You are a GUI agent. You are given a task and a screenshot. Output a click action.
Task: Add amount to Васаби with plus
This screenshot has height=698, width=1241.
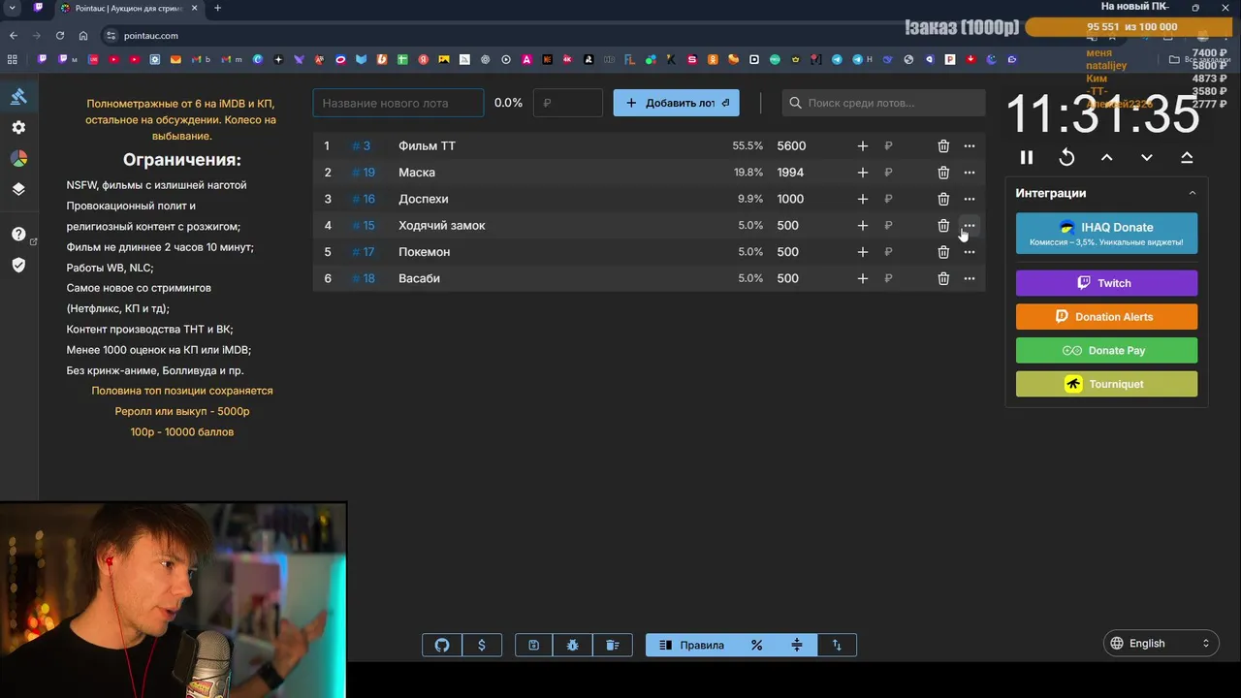(863, 278)
